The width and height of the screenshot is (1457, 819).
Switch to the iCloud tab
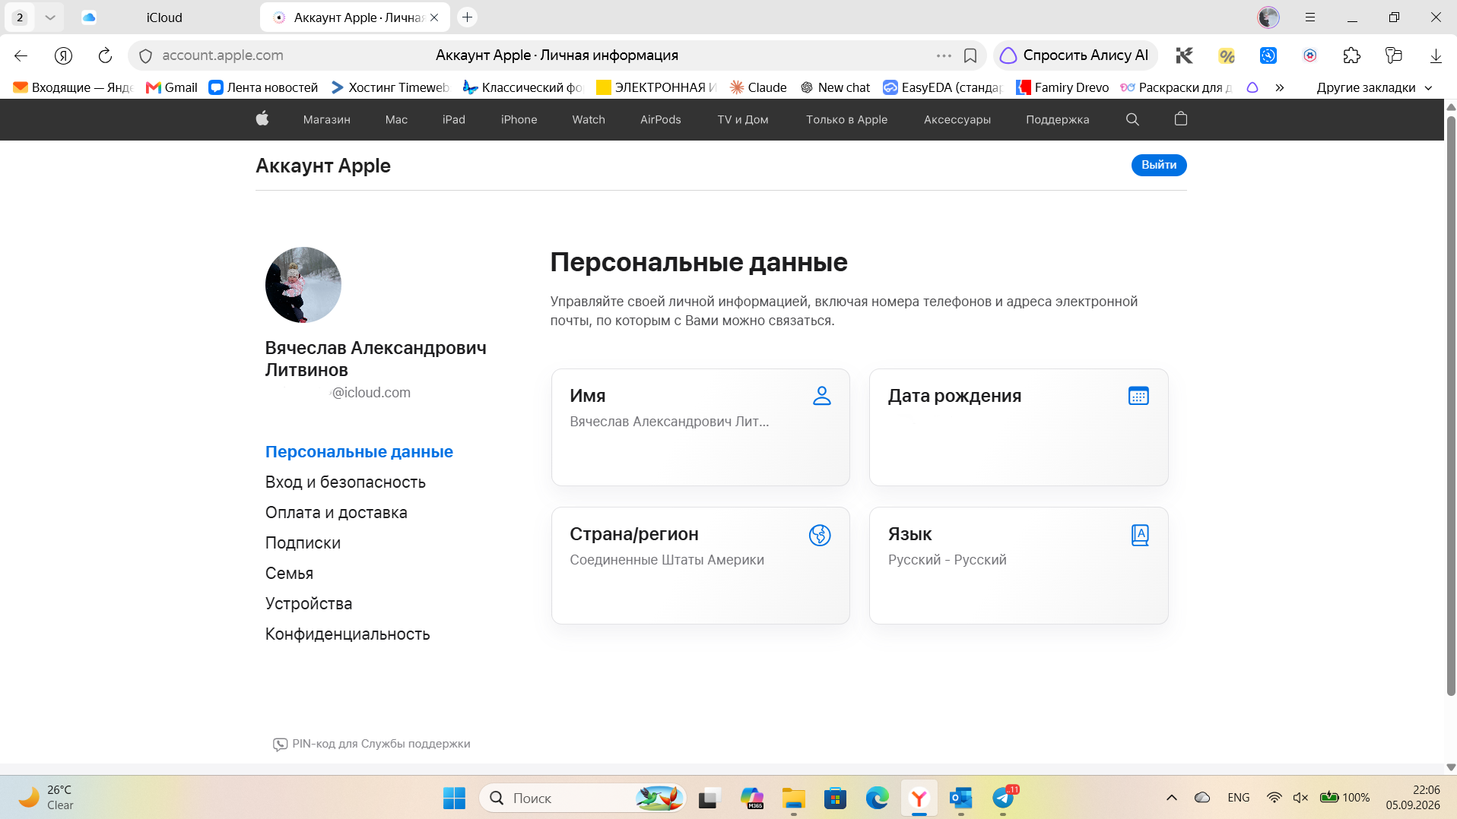[164, 17]
